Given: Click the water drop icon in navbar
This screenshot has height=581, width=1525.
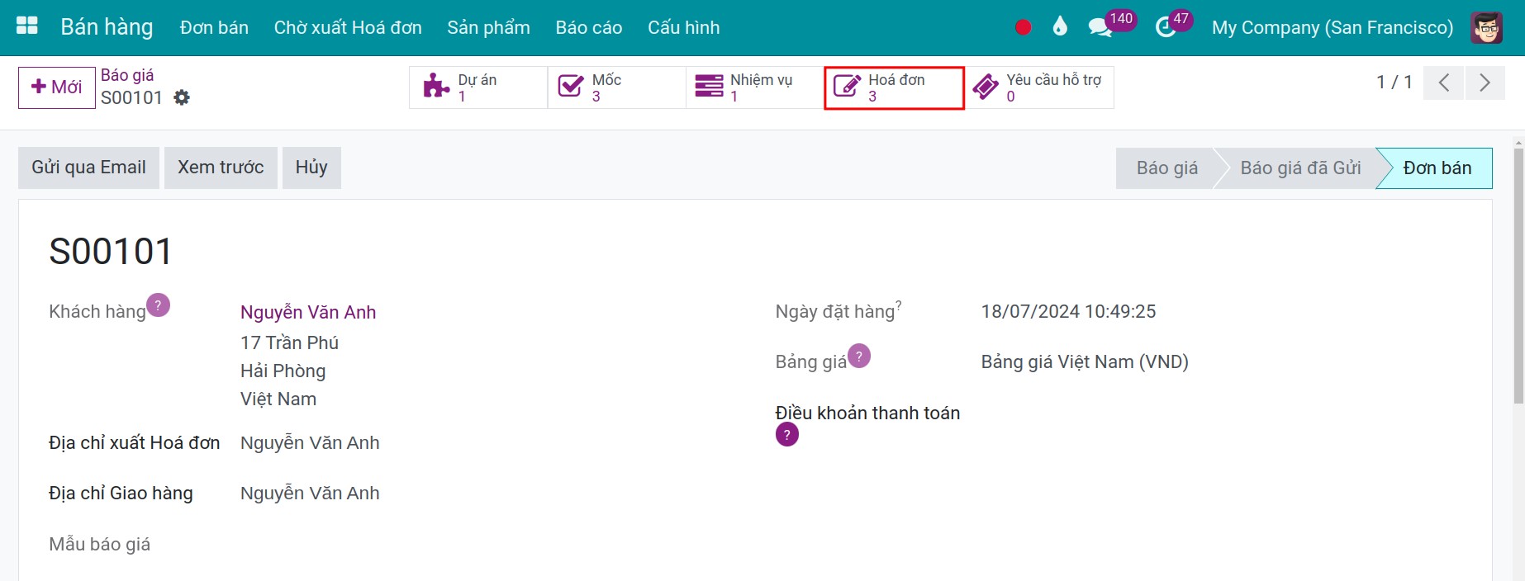Looking at the screenshot, I should pos(1060,26).
